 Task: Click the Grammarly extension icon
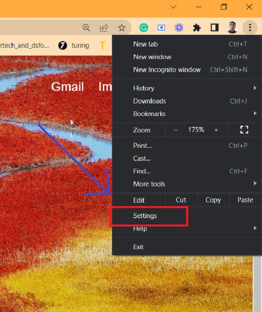pos(144,28)
